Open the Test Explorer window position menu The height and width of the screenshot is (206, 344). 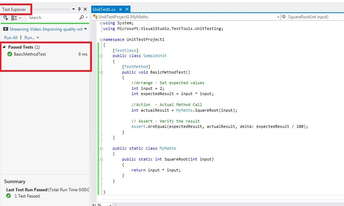pyautogui.click(x=73, y=9)
